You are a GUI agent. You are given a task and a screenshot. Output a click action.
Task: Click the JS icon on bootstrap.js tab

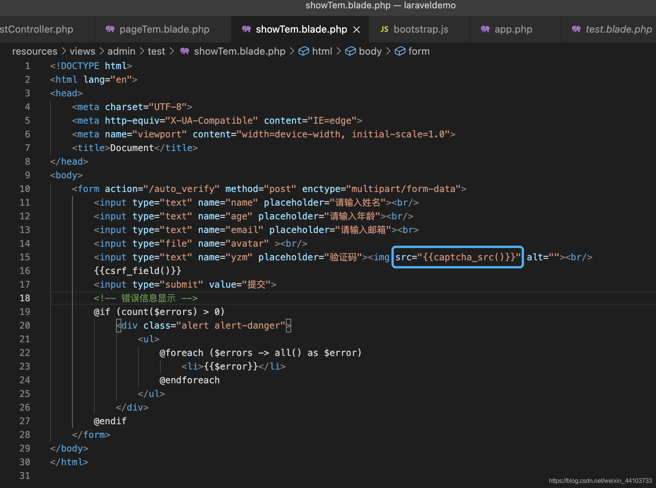pos(384,29)
